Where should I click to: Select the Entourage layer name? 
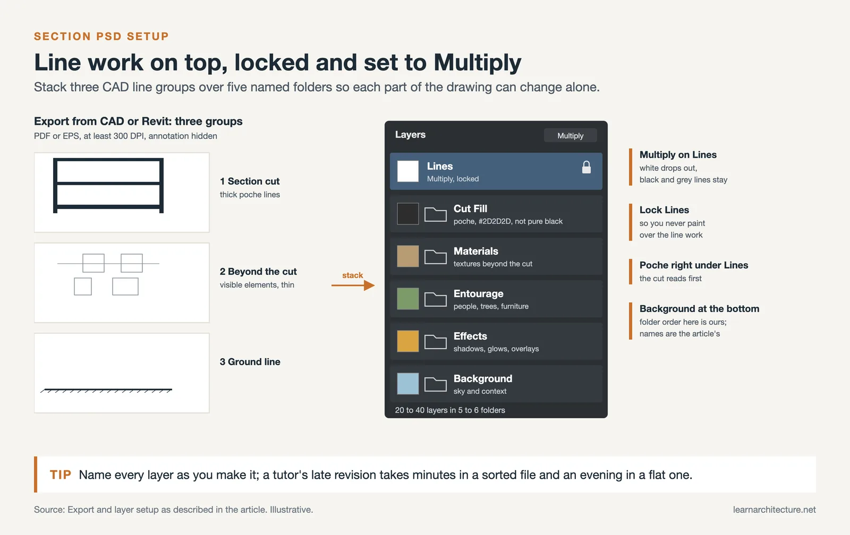tap(478, 294)
